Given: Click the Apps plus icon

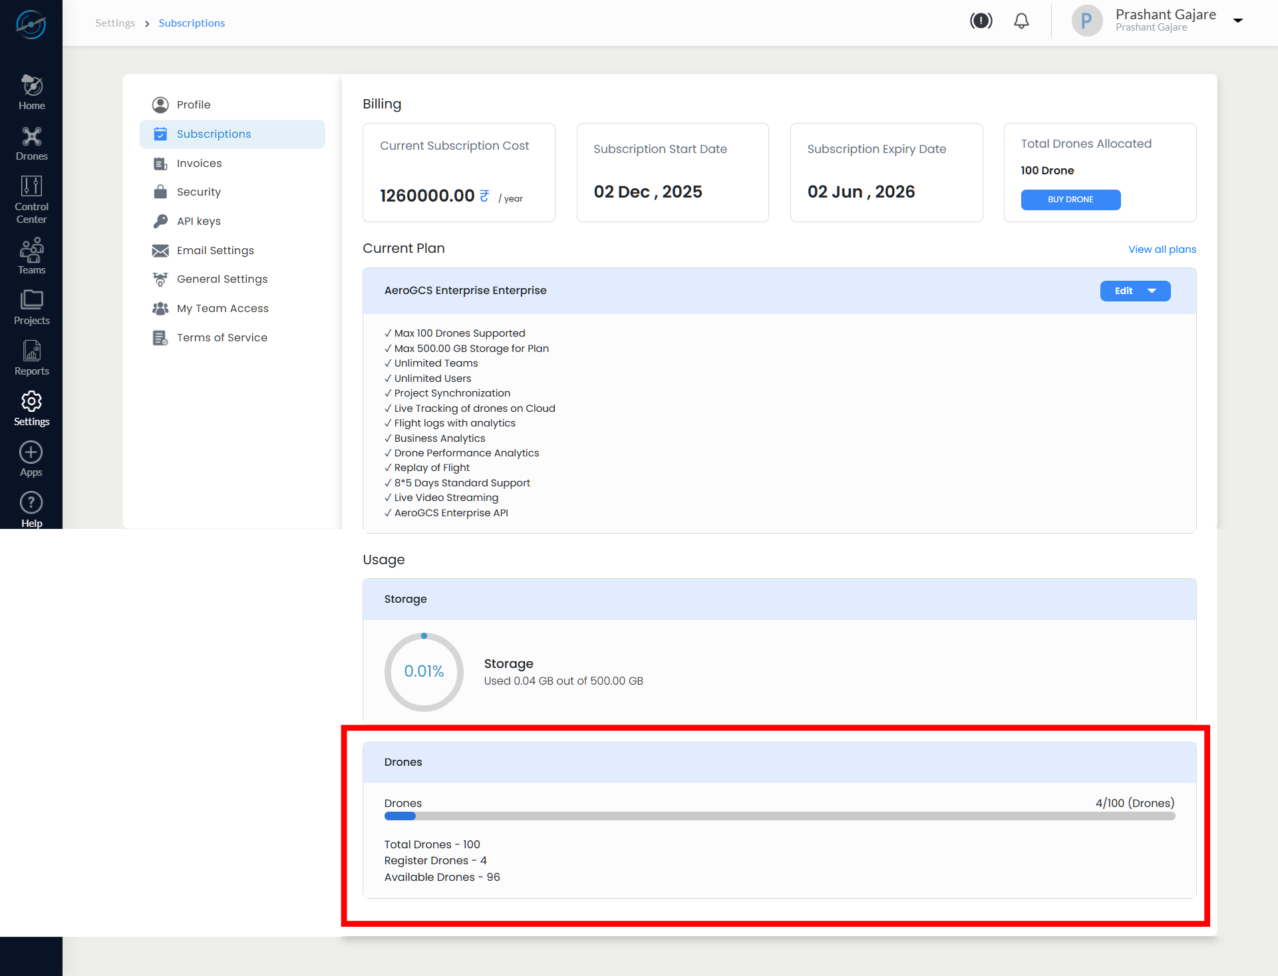Looking at the screenshot, I should (31, 452).
